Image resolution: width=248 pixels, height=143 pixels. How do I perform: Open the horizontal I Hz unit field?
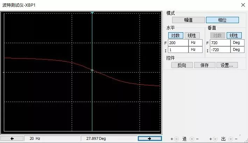pyautogui.click(x=196, y=50)
